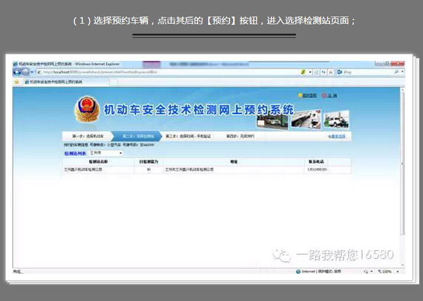Click the yellow compatibility icon in address bar
This screenshot has width=423, height=301.
click(x=303, y=72)
